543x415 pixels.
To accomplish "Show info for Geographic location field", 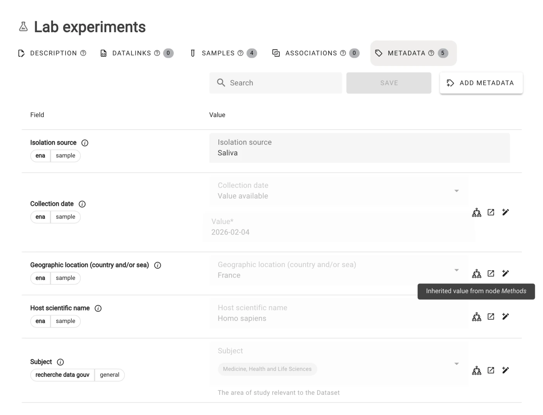I will click(x=157, y=266).
